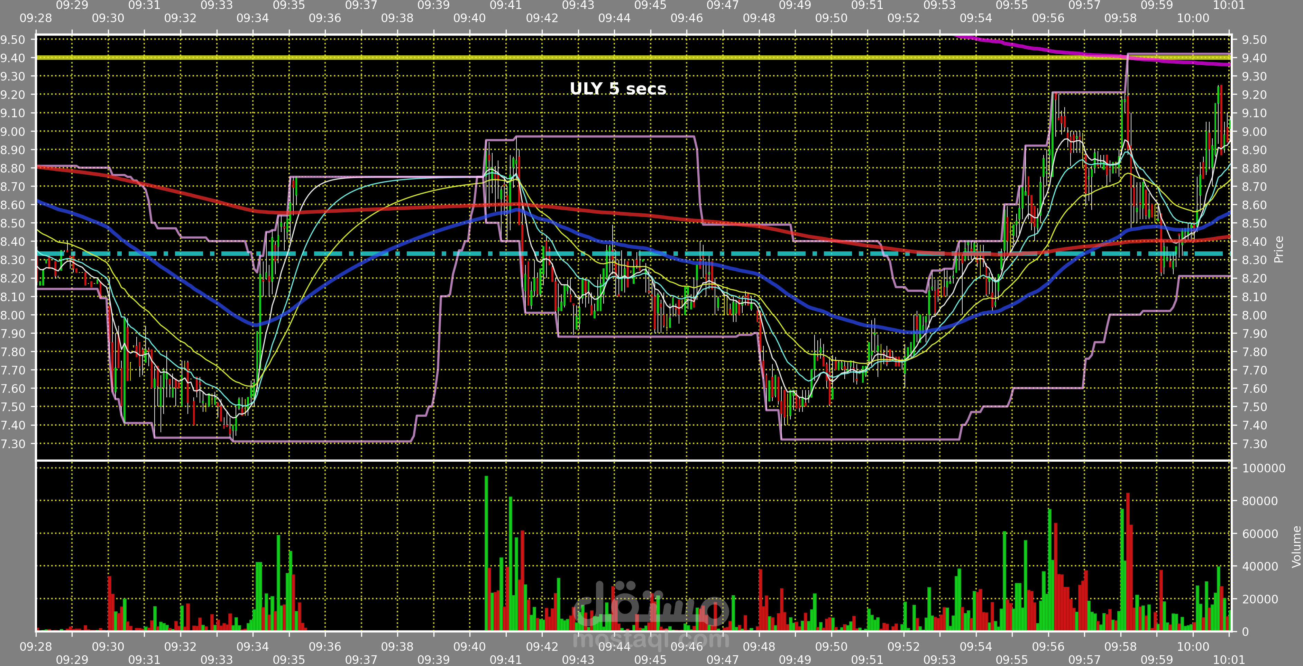Click the Volume axis label
This screenshot has height=666, width=1303.
(x=1296, y=547)
